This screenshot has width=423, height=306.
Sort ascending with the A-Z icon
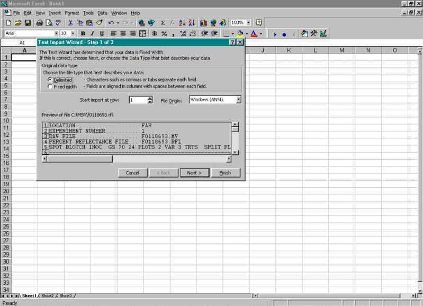coord(182,23)
